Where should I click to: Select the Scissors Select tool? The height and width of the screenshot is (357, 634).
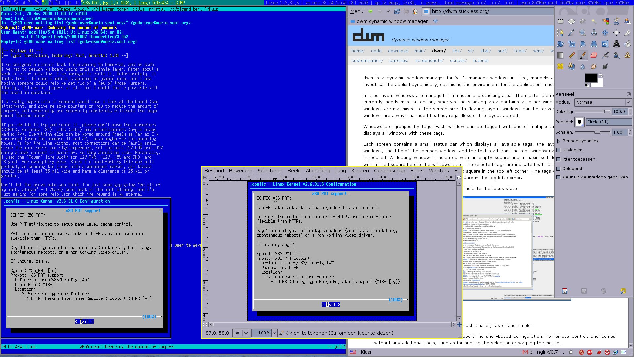616,21
